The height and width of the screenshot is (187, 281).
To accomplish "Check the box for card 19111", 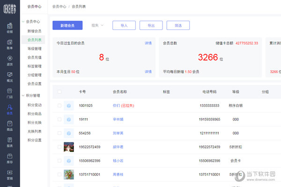I will pos(59,120).
